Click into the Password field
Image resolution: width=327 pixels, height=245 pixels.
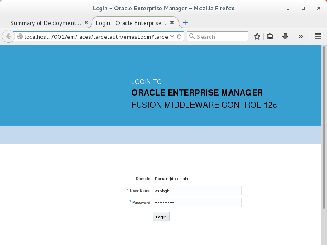[197, 203]
